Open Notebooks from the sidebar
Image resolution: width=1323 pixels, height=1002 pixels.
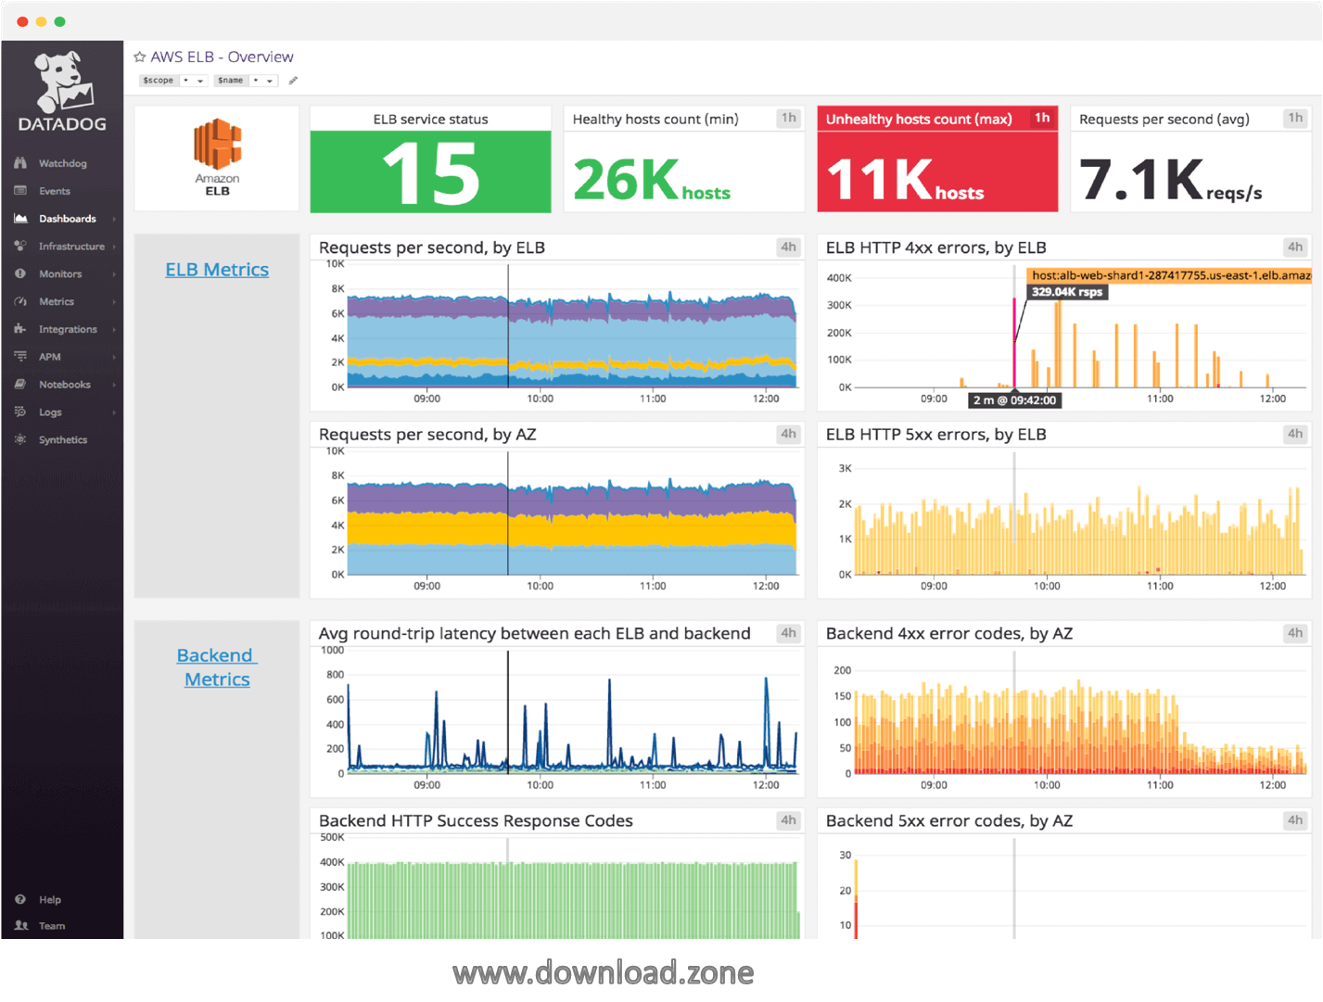64,385
